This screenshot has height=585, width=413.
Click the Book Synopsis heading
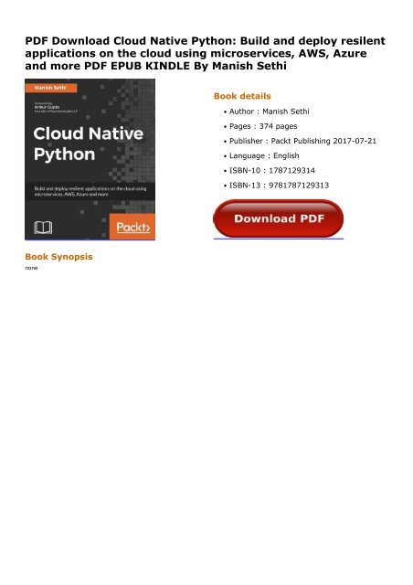pos(58,257)
